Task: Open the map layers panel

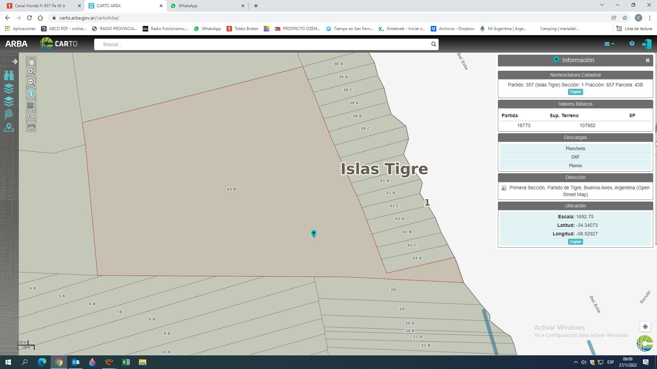Action: [x=9, y=88]
